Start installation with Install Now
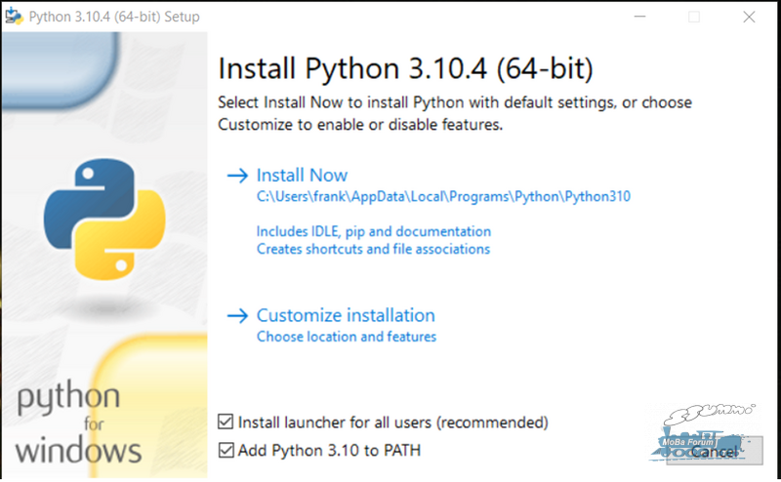 (x=302, y=176)
